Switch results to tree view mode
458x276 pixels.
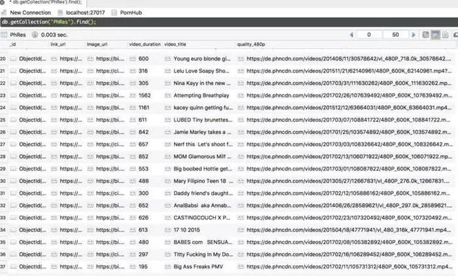tap(426, 34)
